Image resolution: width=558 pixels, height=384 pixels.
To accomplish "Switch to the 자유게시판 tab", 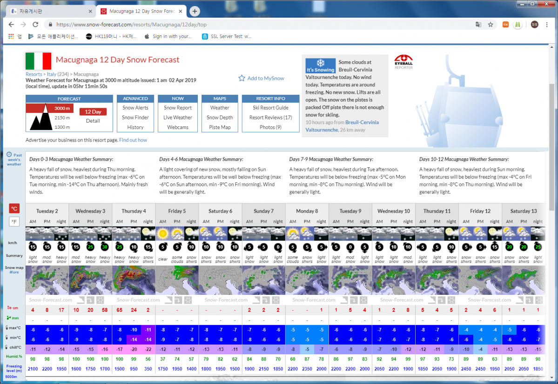I will (51, 11).
